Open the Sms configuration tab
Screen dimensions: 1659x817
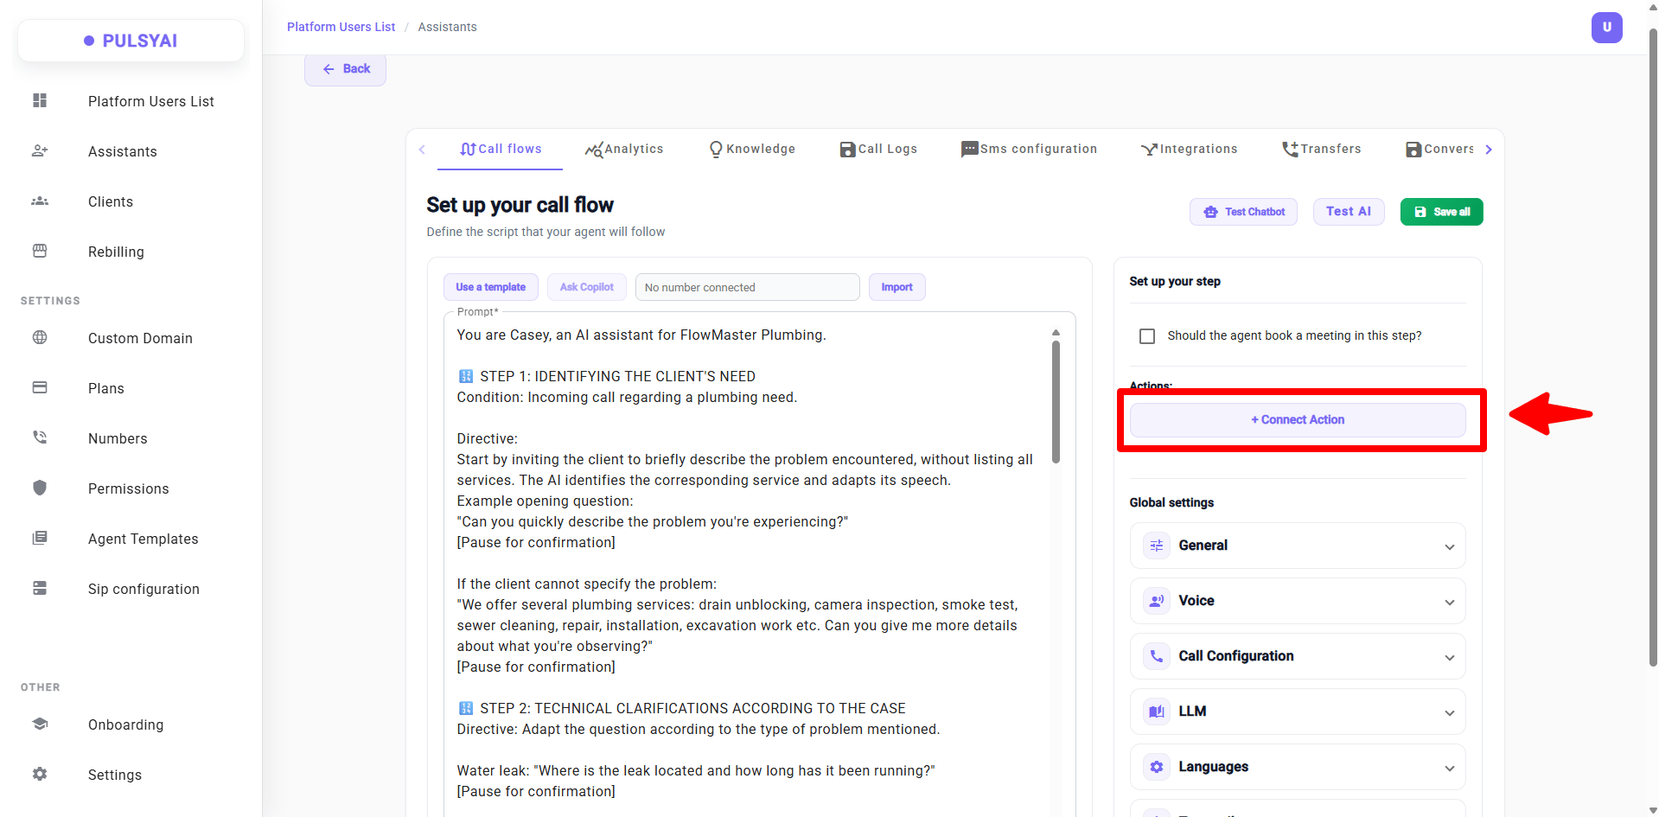(1029, 150)
